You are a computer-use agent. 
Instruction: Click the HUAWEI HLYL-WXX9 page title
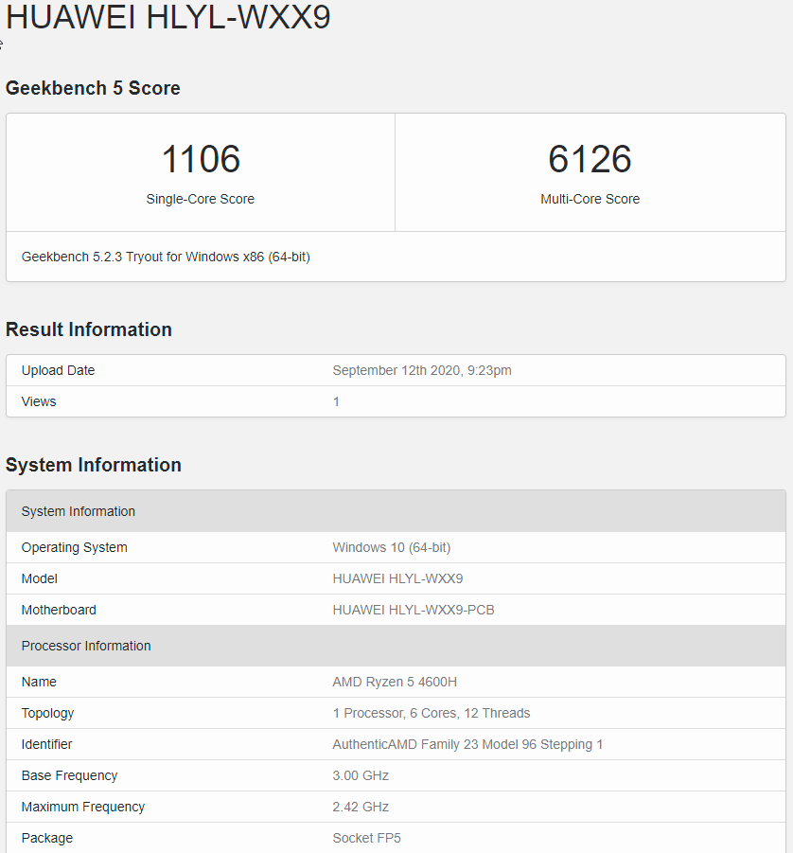(168, 16)
